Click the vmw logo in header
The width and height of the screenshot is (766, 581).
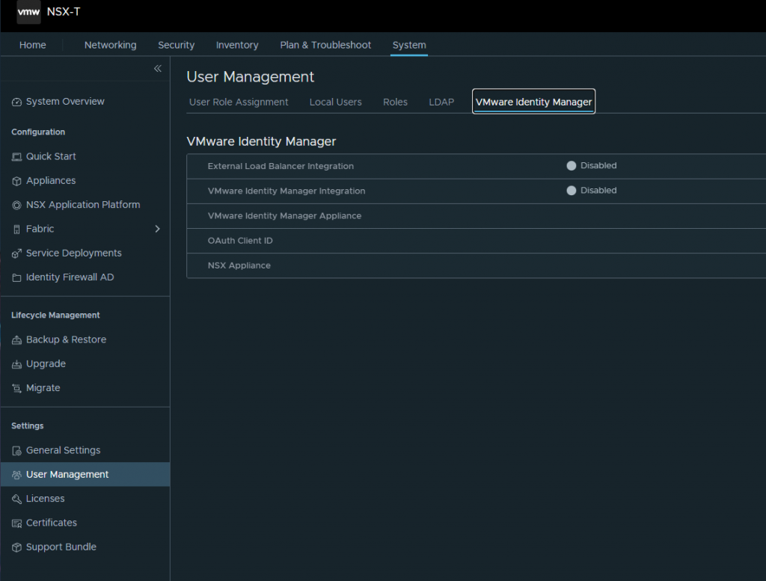28,12
